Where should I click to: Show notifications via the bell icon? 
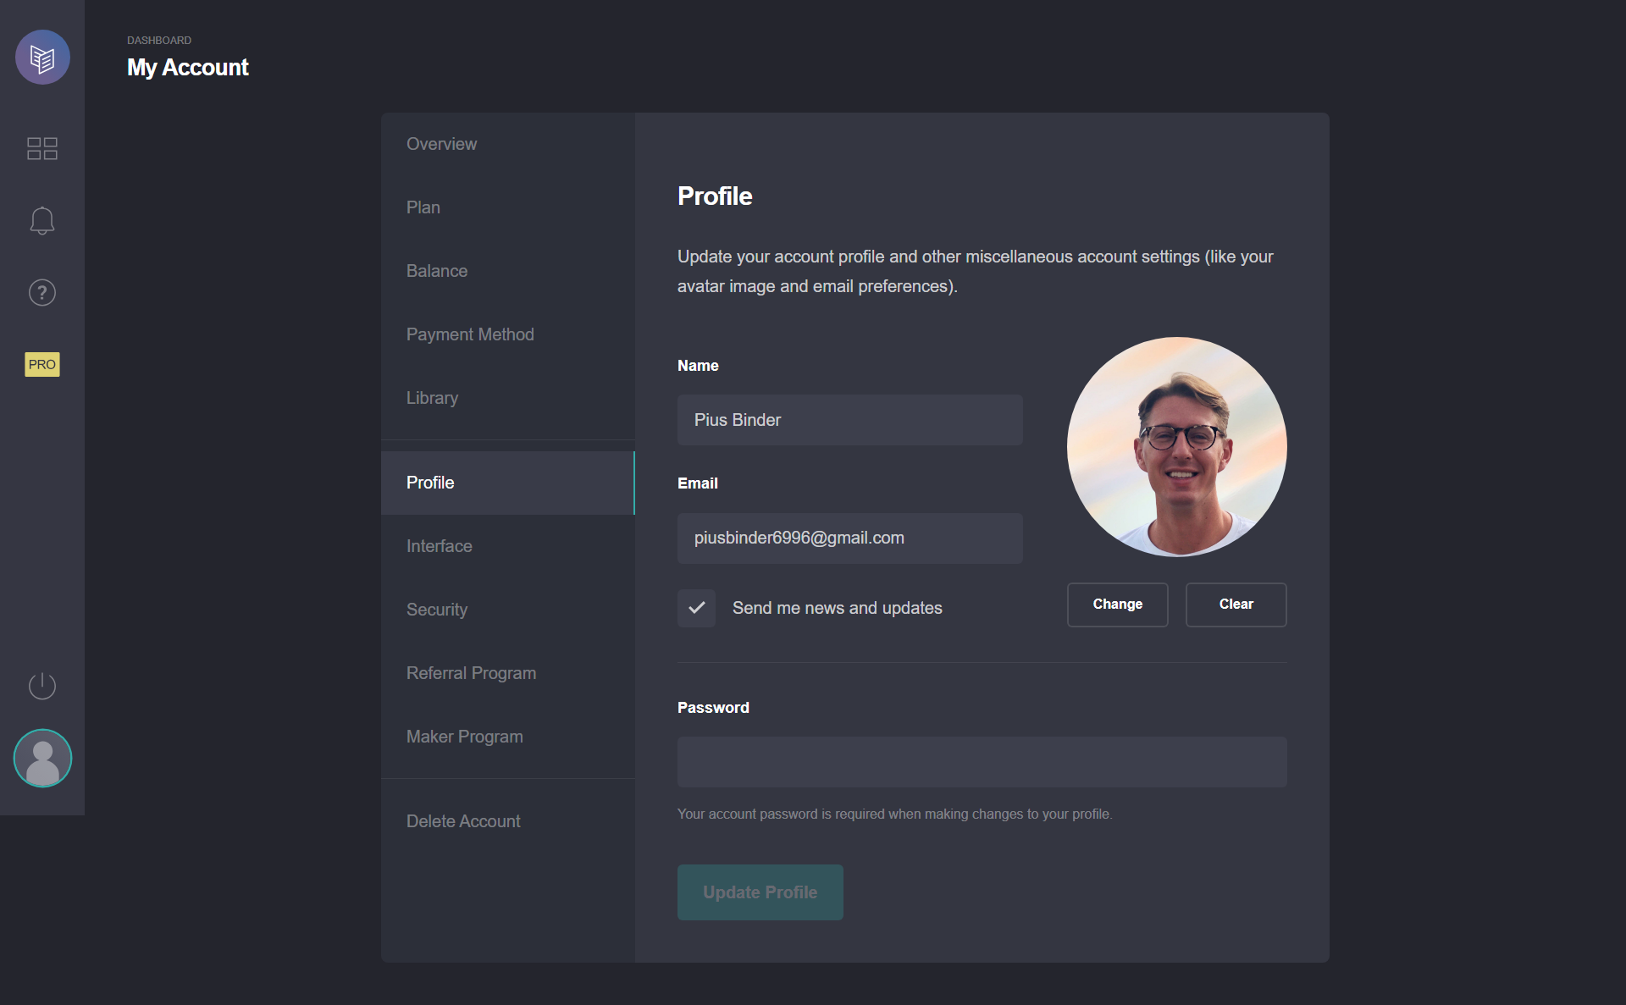[42, 221]
